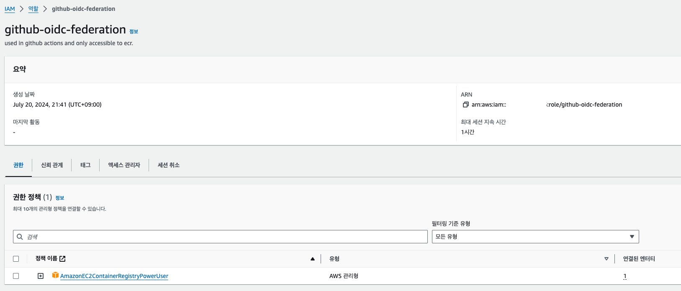This screenshot has width=681, height=291.
Task: Go to IAM breadcrumb link
Action: click(x=10, y=9)
